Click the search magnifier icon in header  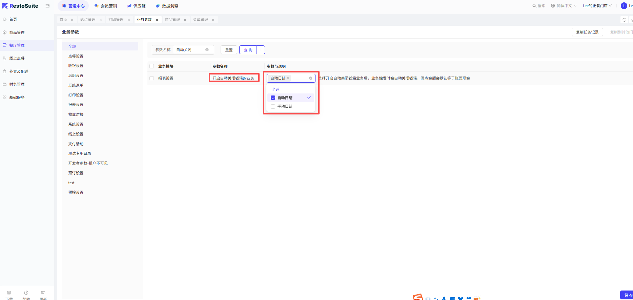click(x=534, y=6)
